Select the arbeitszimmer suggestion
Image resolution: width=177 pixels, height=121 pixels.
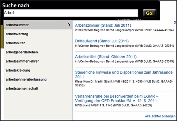pyautogui.click(x=17, y=25)
